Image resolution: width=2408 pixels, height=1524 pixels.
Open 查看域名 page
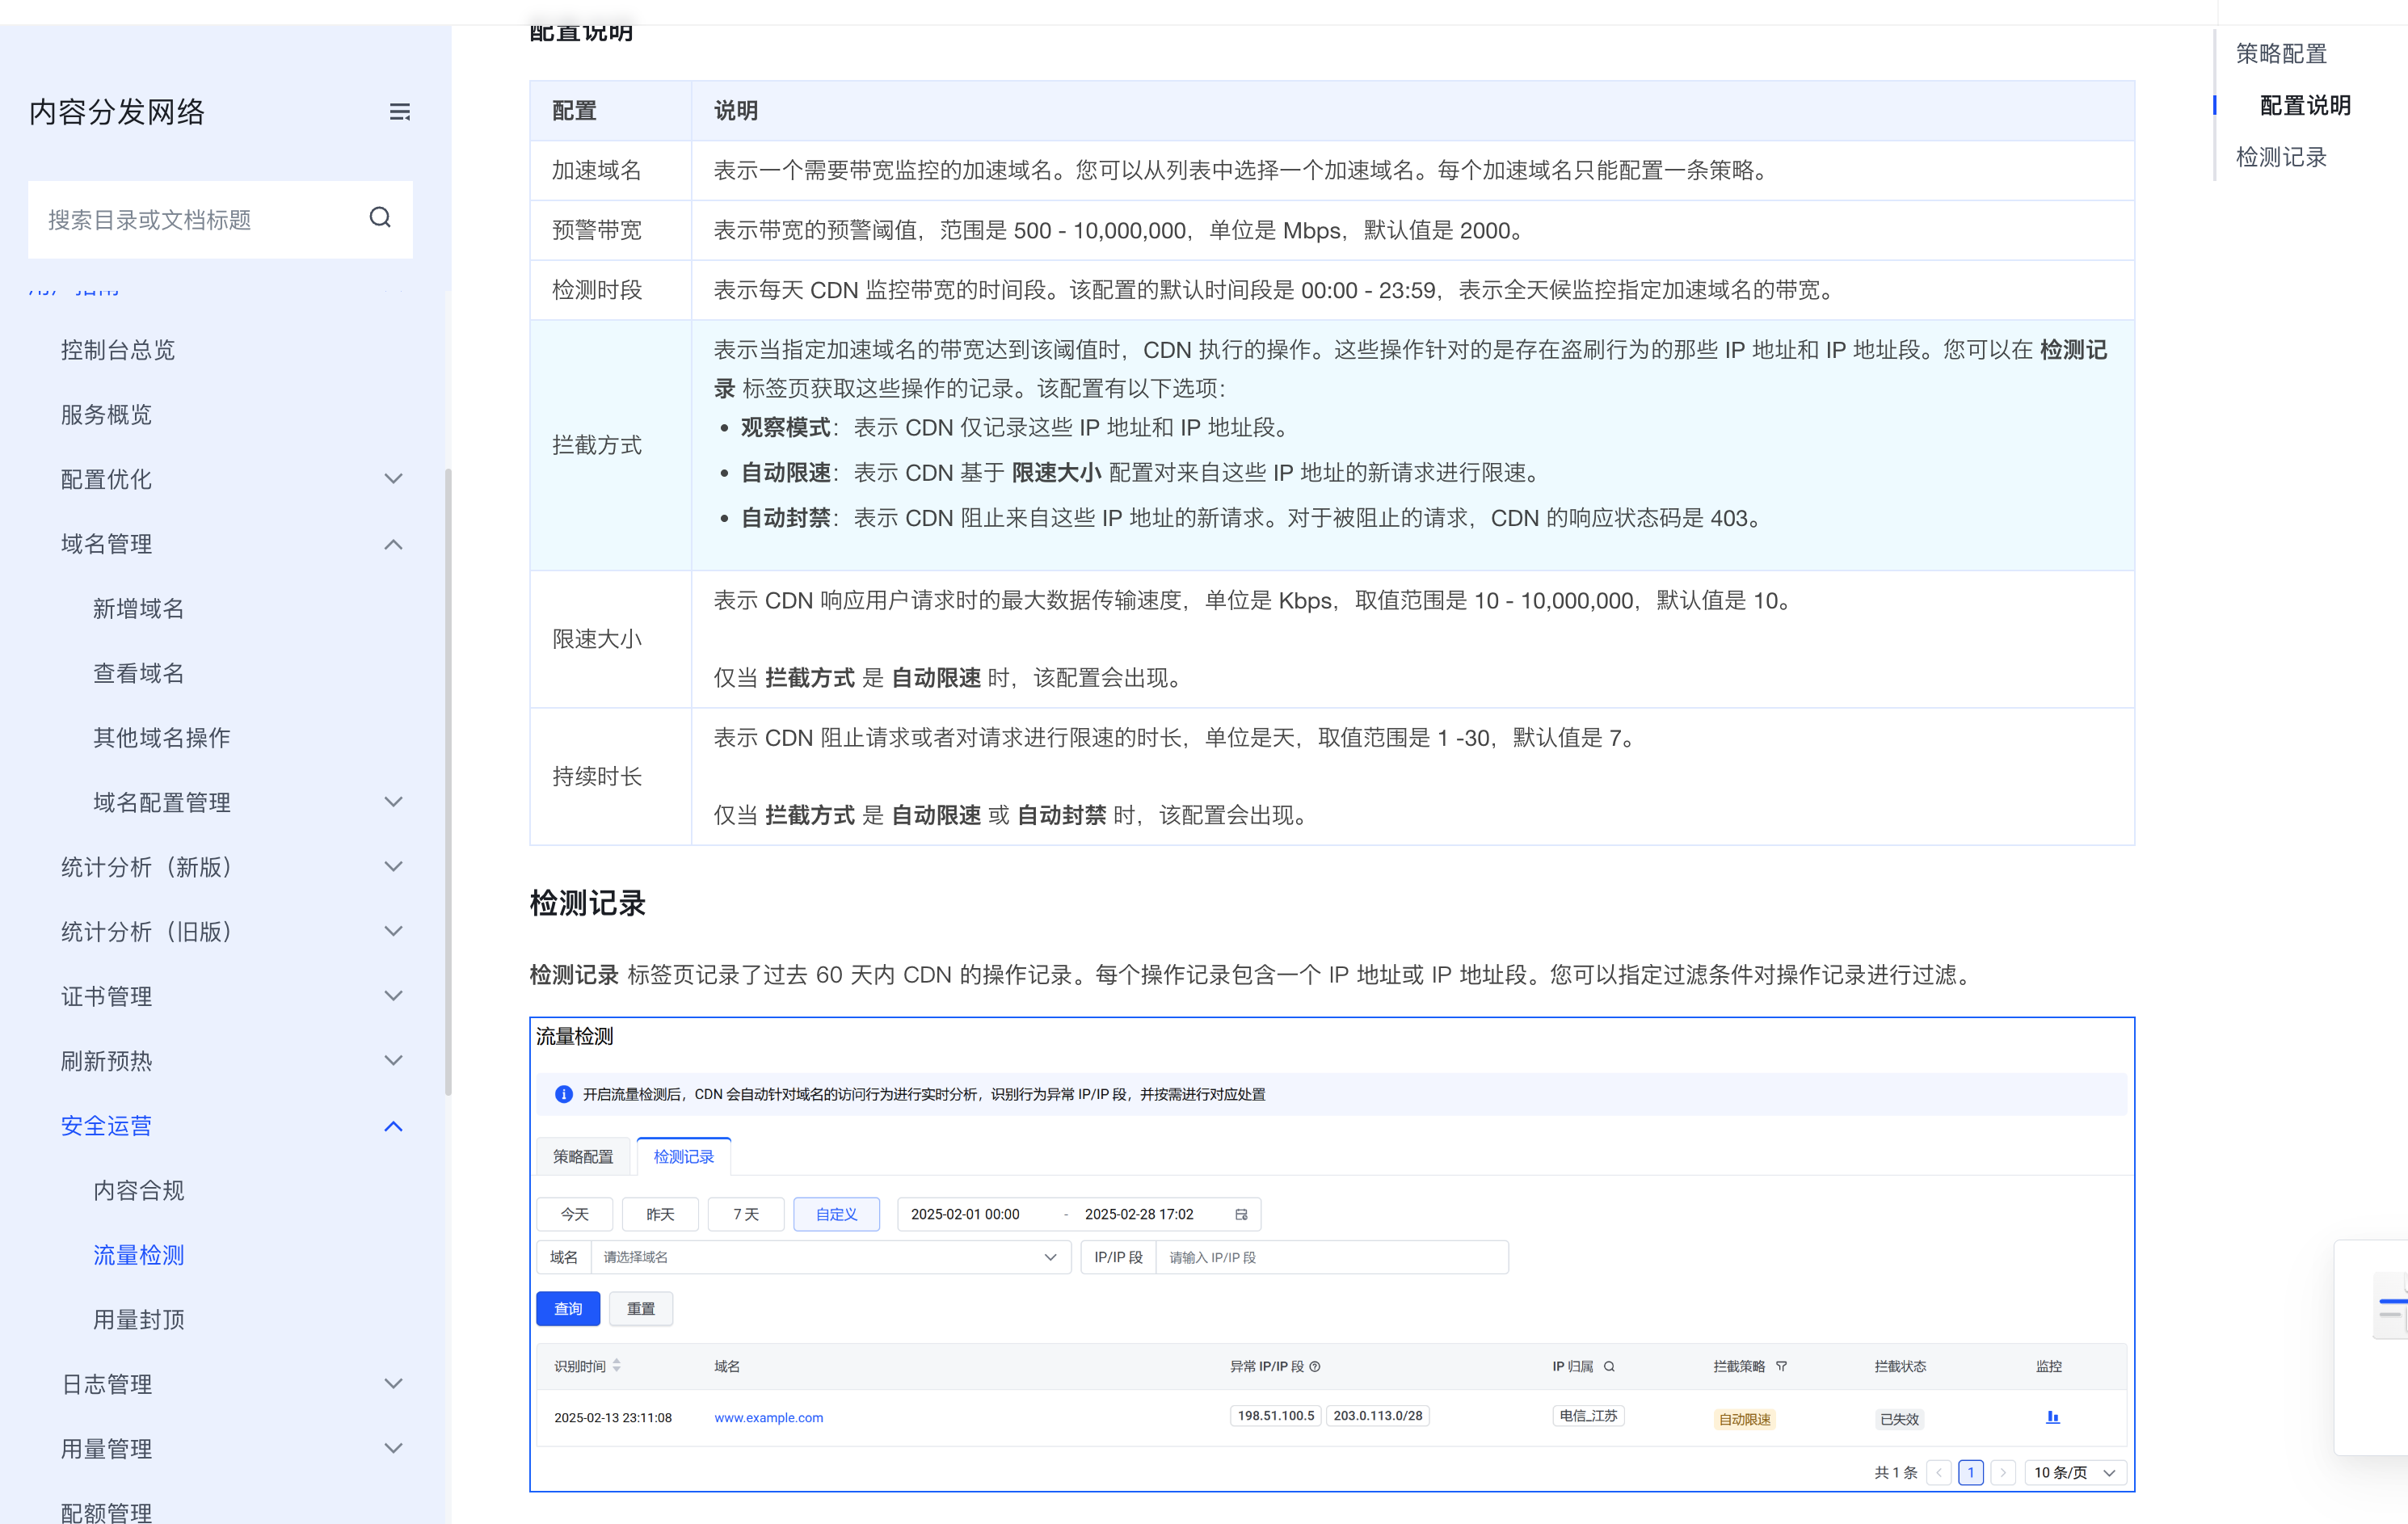(138, 673)
